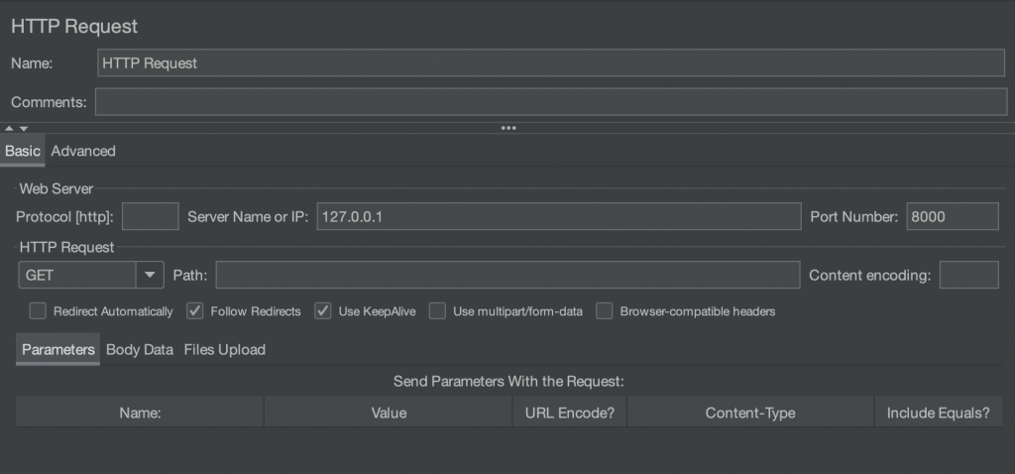The image size is (1015, 474).
Task: Click into the Path input field
Action: click(507, 275)
